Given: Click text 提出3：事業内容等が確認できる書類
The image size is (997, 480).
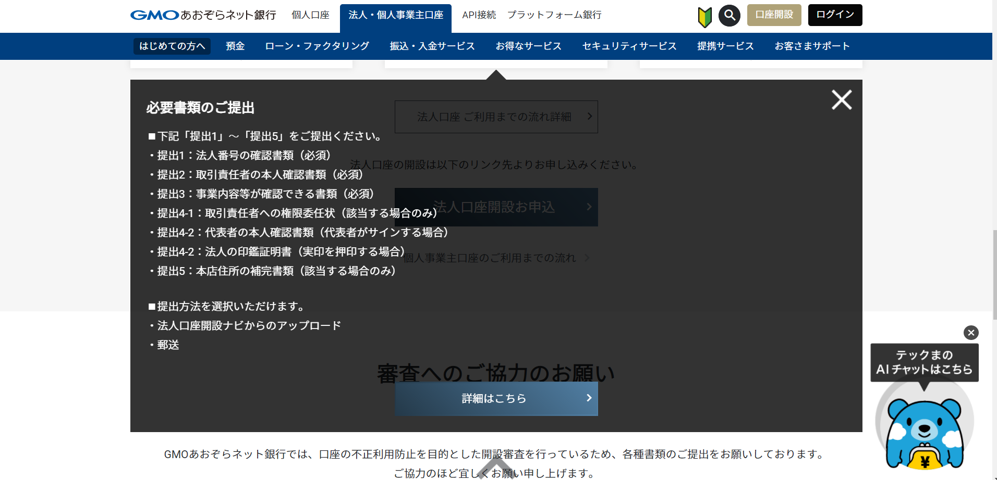Looking at the screenshot, I should click(x=247, y=194).
